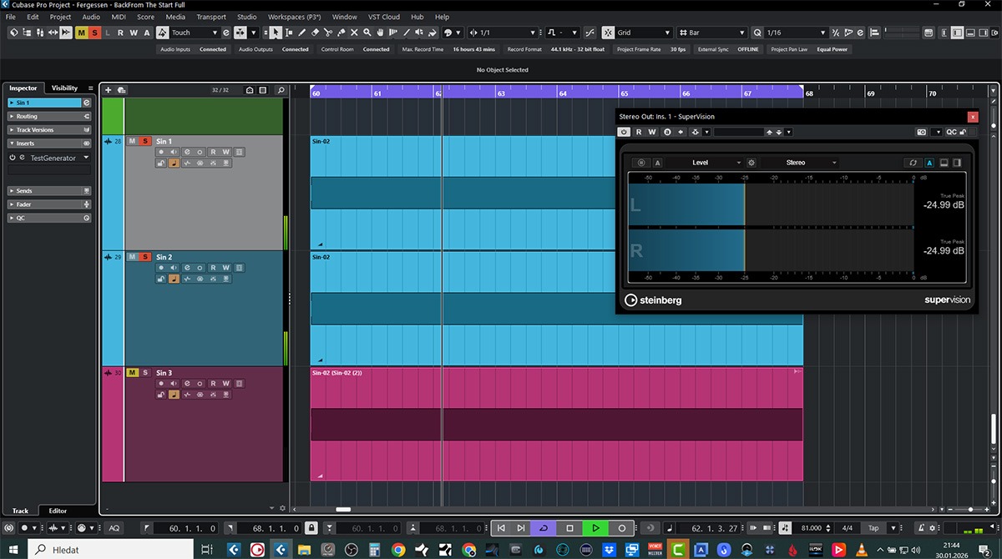Select the Scissors split tool

point(328,33)
